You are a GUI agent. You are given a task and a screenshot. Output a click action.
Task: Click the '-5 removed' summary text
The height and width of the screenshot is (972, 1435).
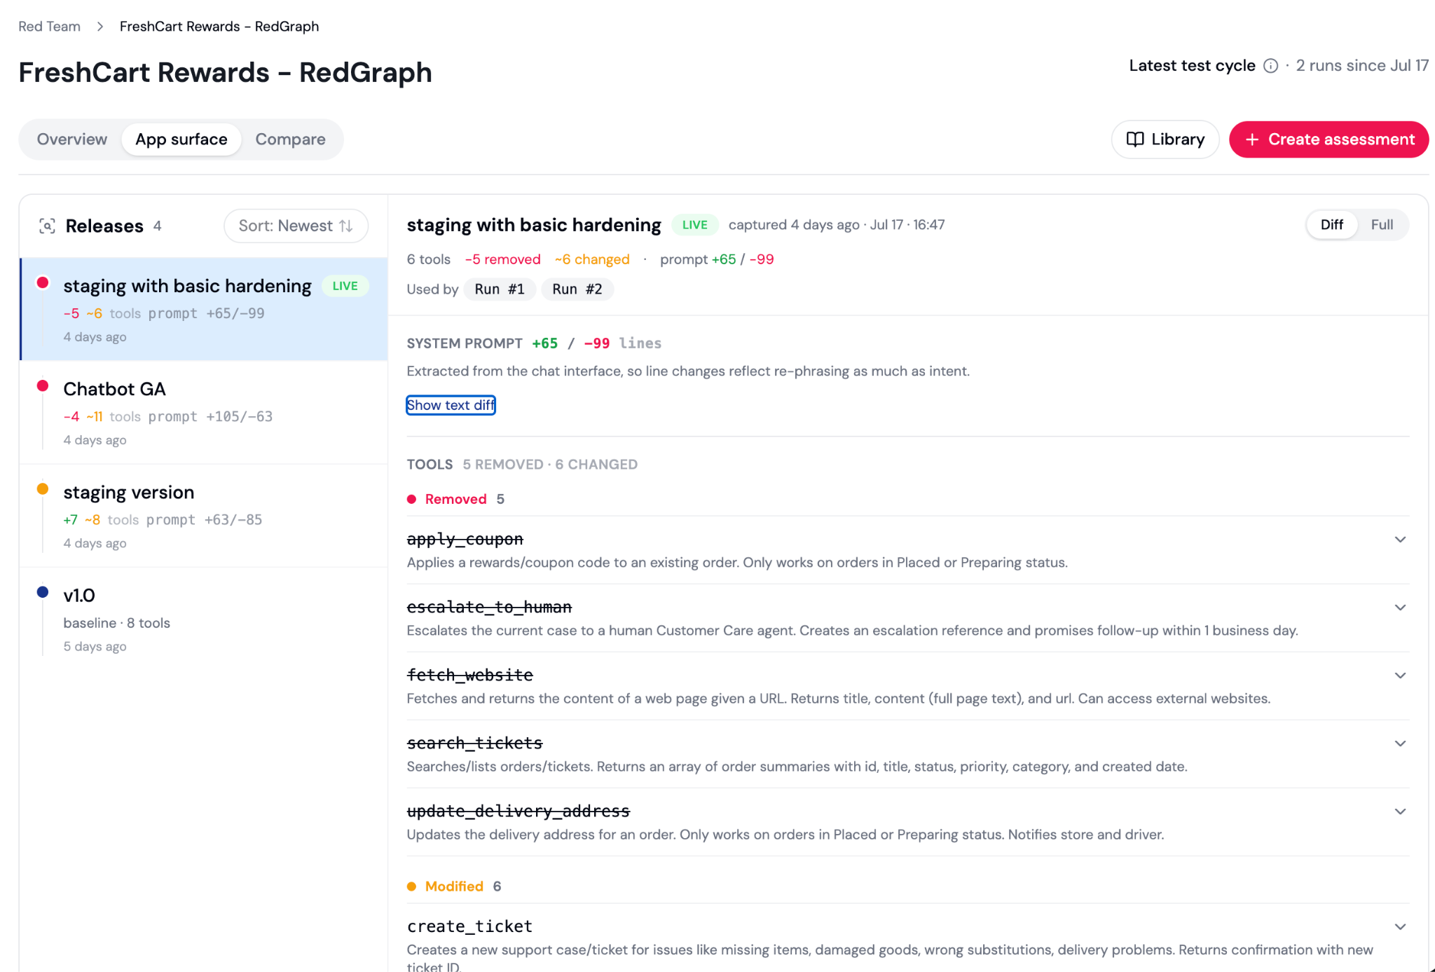coord(503,259)
